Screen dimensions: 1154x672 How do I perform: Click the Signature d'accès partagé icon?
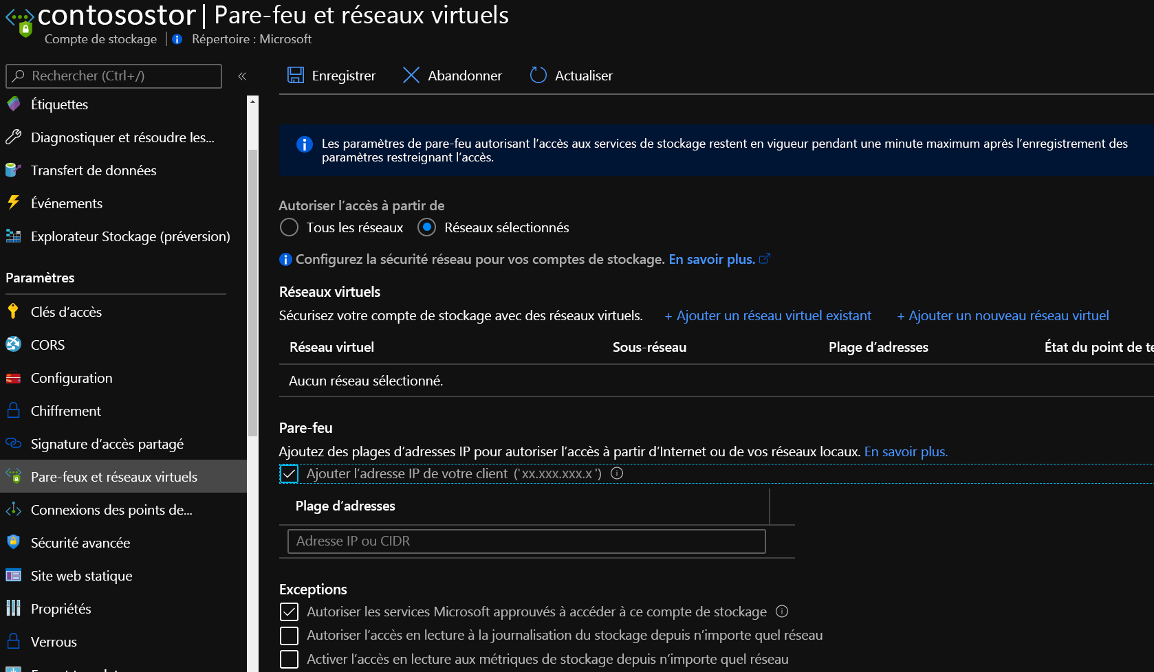pyautogui.click(x=13, y=444)
